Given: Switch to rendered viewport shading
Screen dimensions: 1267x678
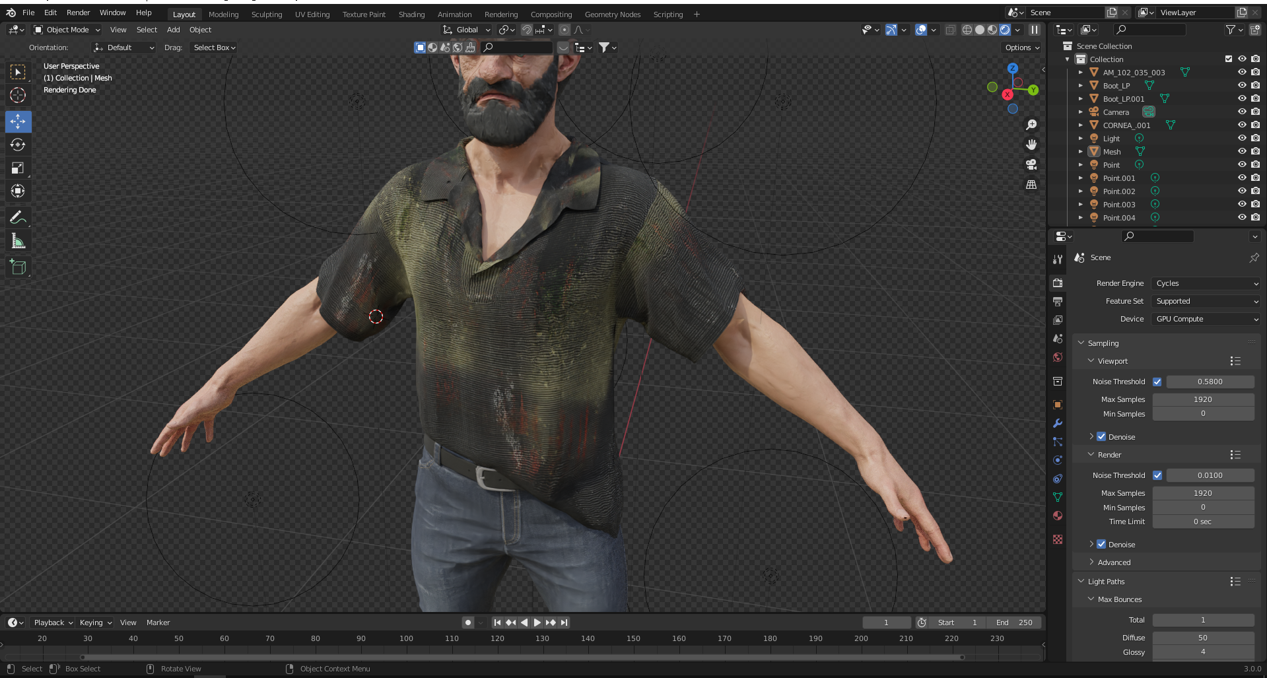Looking at the screenshot, I should 1005,30.
